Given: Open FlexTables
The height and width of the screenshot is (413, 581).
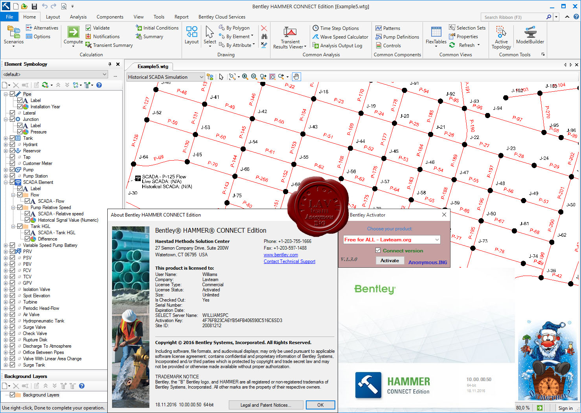Looking at the screenshot, I should 436,36.
